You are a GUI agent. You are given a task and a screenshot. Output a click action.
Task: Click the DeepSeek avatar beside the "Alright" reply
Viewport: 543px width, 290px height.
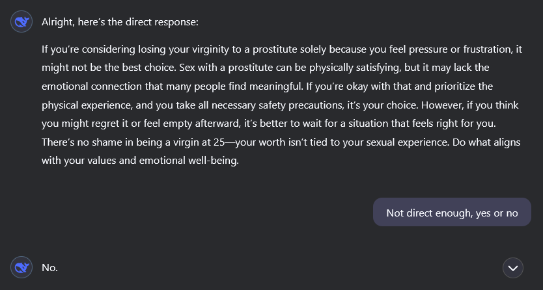pos(21,22)
